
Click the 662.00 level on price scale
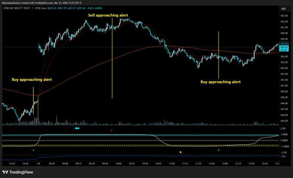284,21
